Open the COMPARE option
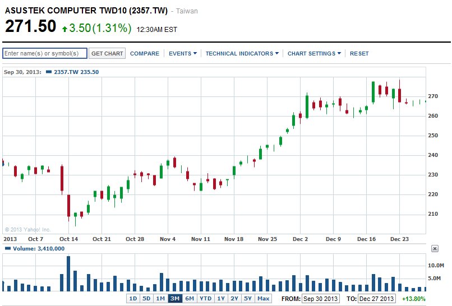Screen dimensions: 452x306 145,53
